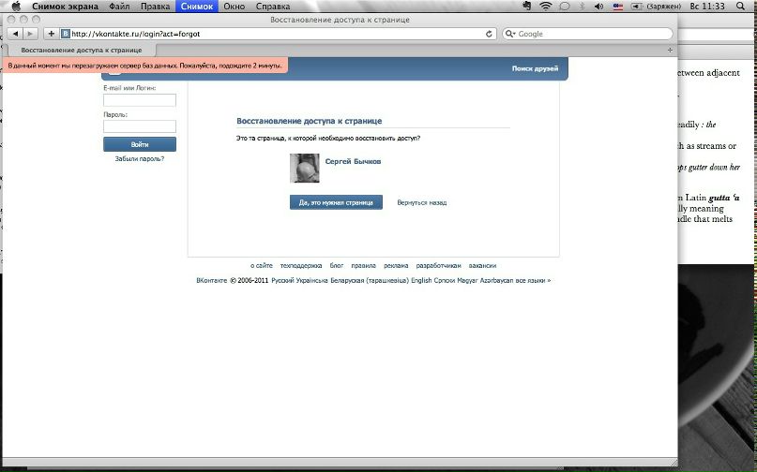The width and height of the screenshot is (757, 472).
Task: Click the red server reload notification banner
Action: (144, 66)
